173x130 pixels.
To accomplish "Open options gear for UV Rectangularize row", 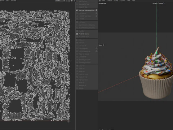I will coord(96,51).
